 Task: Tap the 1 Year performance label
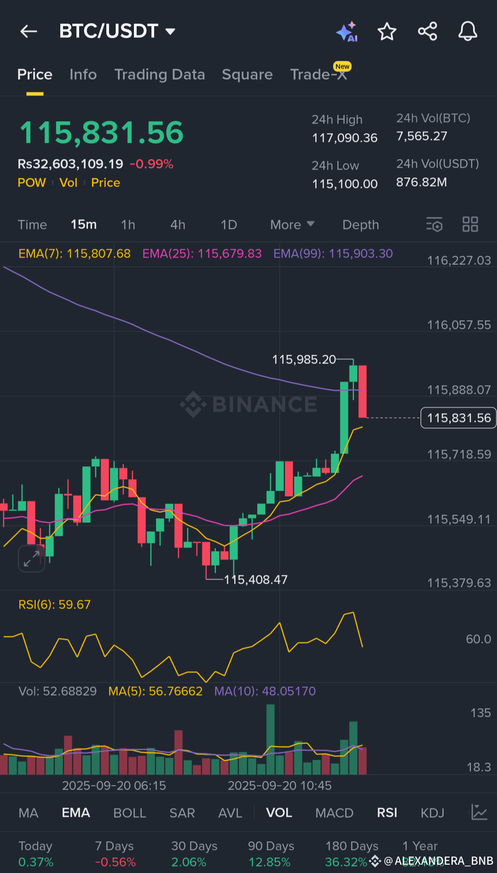coord(420,846)
